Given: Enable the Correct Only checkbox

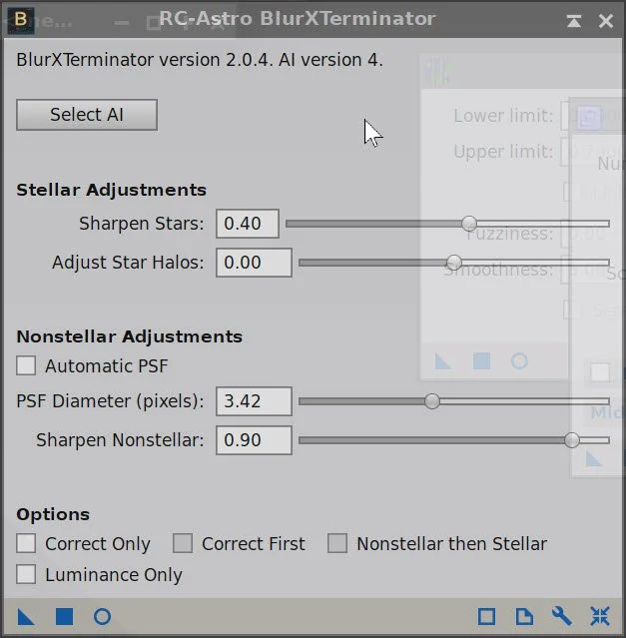Looking at the screenshot, I should click(26, 543).
